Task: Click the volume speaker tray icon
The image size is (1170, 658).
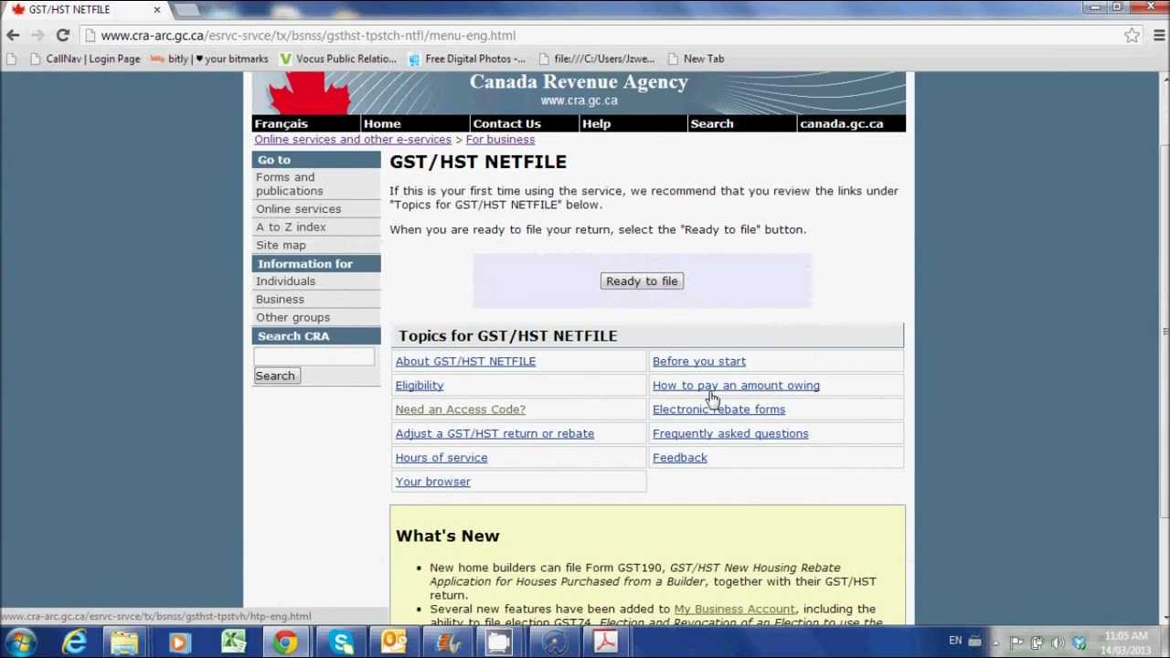Action: pyautogui.click(x=1058, y=642)
